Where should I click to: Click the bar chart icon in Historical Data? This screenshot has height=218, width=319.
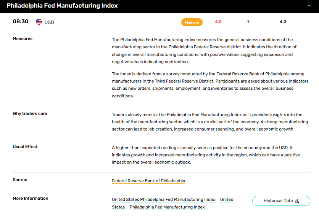coord(297,201)
